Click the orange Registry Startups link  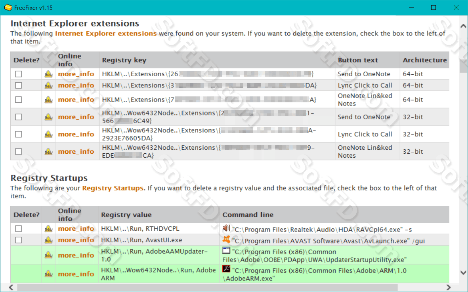tap(113, 188)
